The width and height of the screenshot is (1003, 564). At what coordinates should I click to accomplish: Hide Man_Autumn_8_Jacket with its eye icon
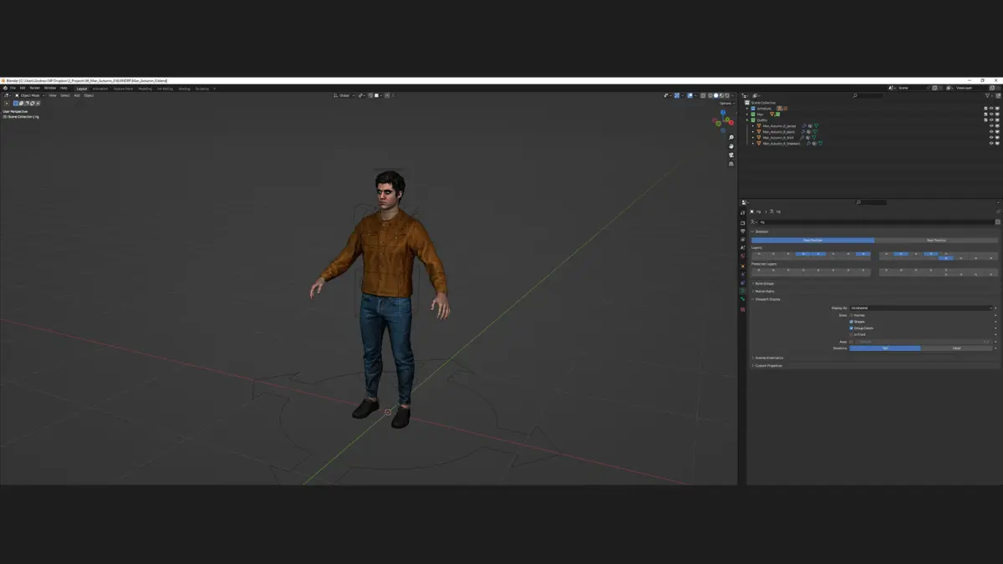click(x=991, y=126)
